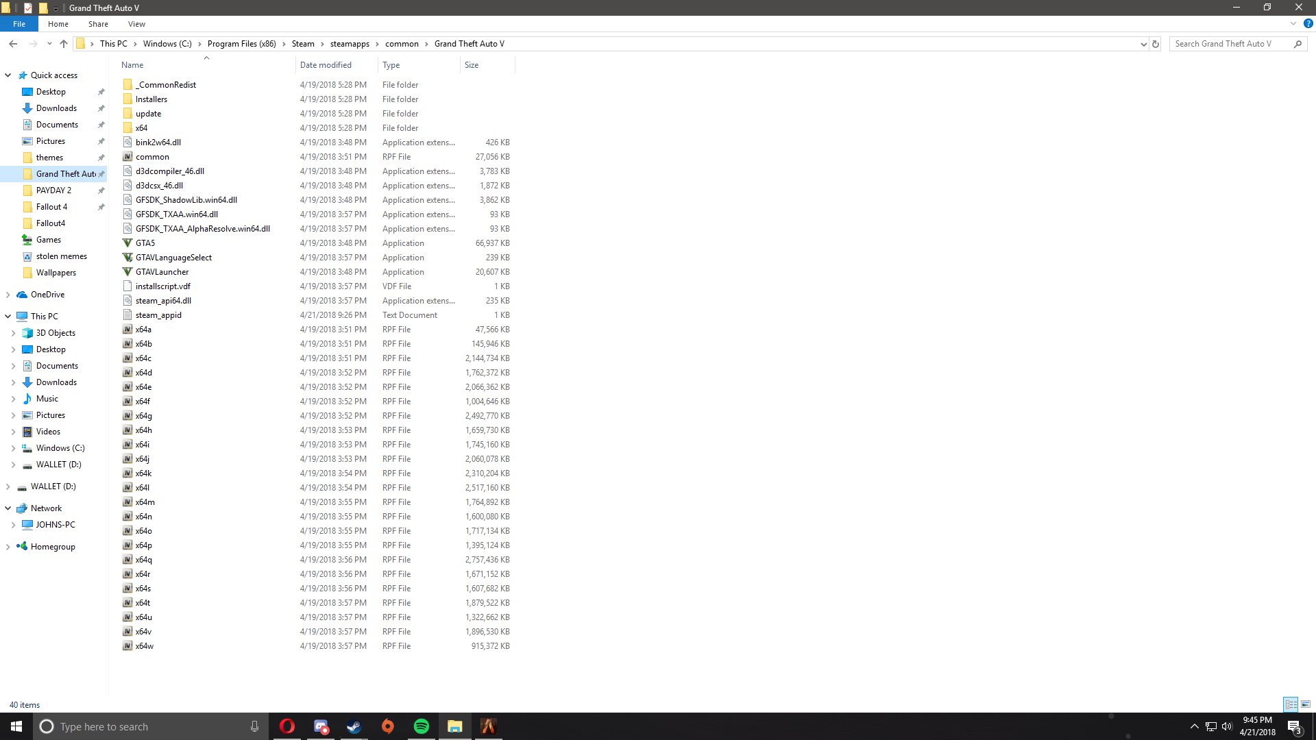Open the address bar history dropdown

1143,44
